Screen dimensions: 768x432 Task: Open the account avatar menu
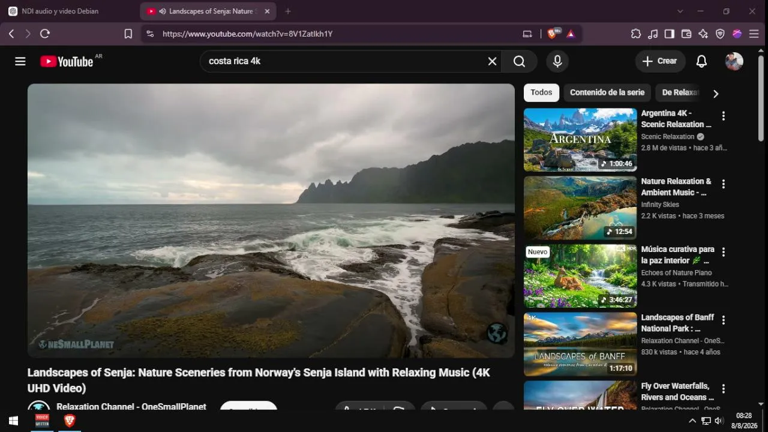click(734, 61)
